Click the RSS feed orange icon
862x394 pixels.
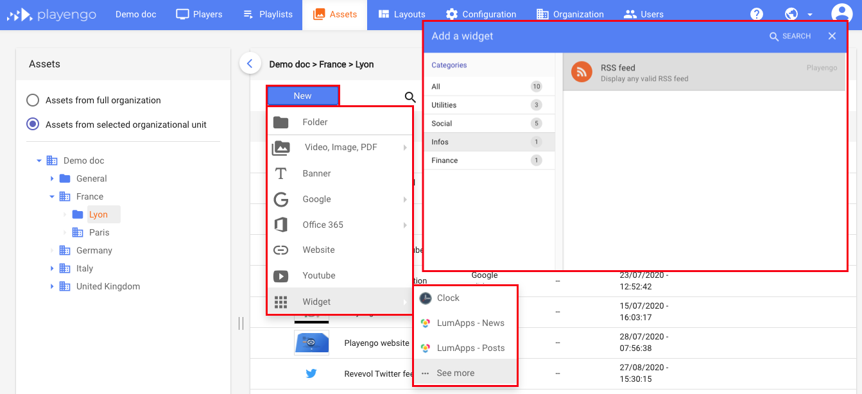tap(582, 72)
